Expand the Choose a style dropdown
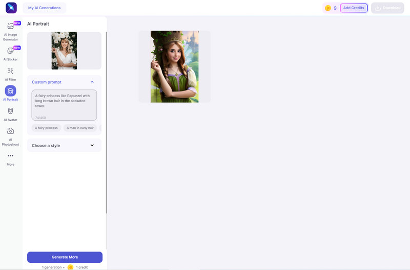Screen dimensions: 410x270 (92, 145)
